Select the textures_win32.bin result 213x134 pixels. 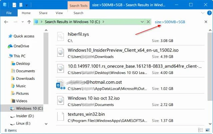tap(130, 117)
